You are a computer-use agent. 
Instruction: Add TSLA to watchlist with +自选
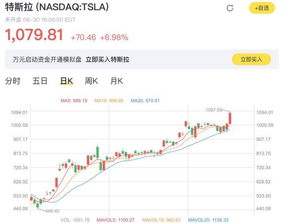pos(262,8)
